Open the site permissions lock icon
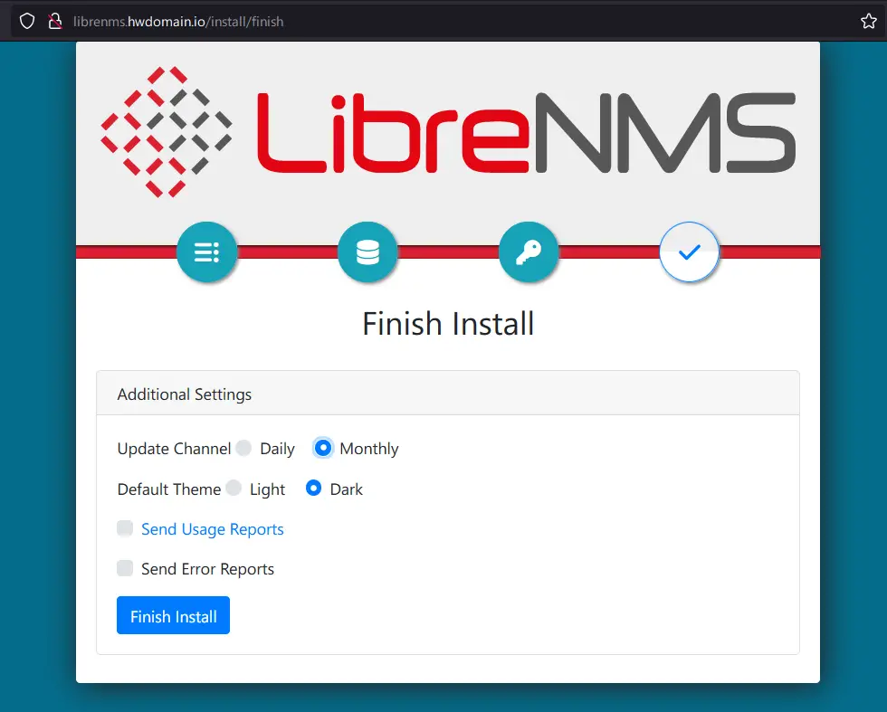 [x=54, y=21]
